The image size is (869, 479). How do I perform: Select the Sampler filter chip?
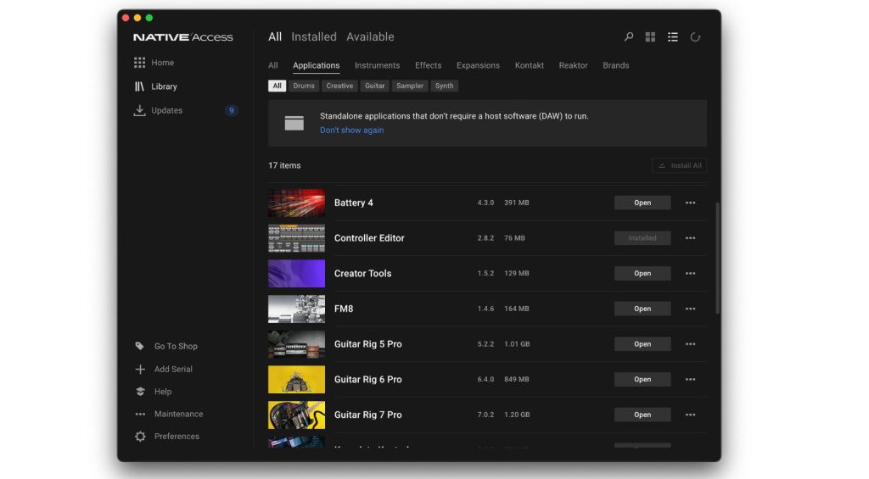coord(410,86)
